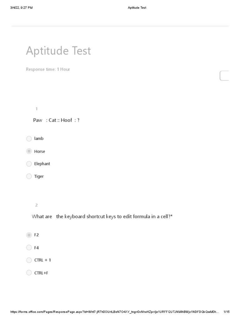This screenshot has height=320, width=240.
Task: Select 'Tiger' as the answer
Action: pyautogui.click(x=29, y=176)
